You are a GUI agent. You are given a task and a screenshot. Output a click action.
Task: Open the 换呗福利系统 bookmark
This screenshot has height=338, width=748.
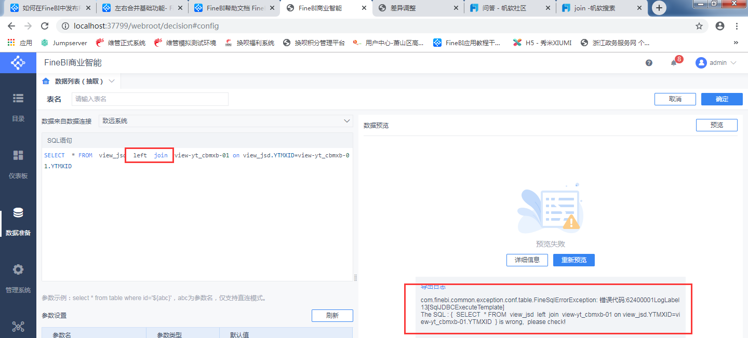pos(249,43)
